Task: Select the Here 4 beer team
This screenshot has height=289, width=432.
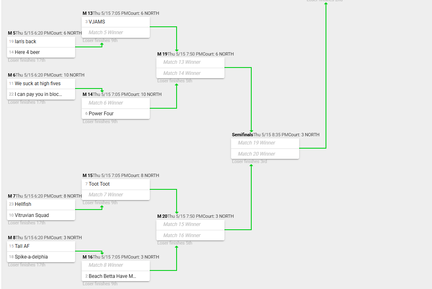Action: tap(41, 52)
